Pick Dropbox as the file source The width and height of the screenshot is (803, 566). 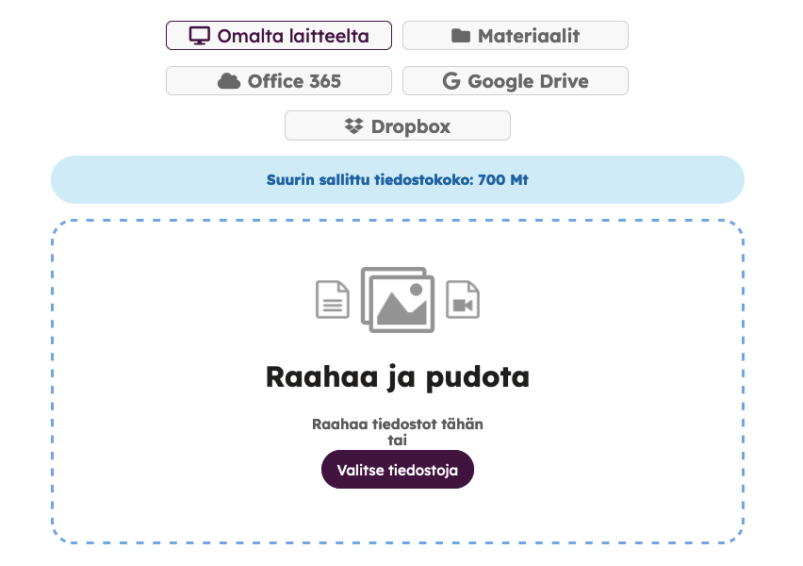[398, 125]
